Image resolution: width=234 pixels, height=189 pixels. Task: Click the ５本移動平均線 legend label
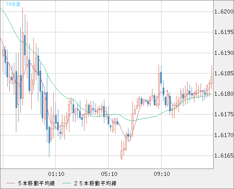[x=37, y=183]
